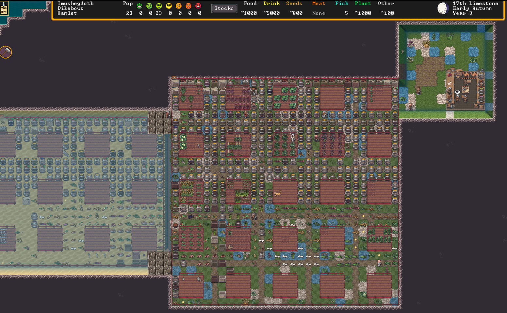Select the red miserable mood face
Viewport: 507px width, 313px height.
click(x=198, y=6)
